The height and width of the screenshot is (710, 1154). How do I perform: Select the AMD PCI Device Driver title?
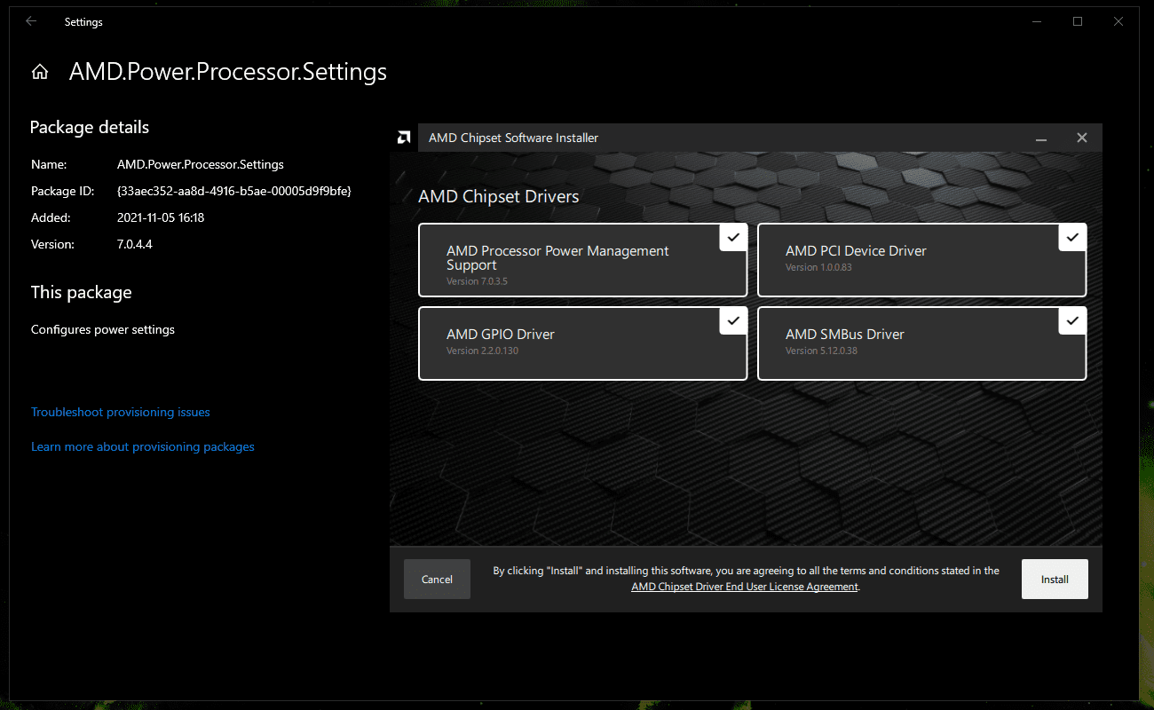click(x=856, y=251)
